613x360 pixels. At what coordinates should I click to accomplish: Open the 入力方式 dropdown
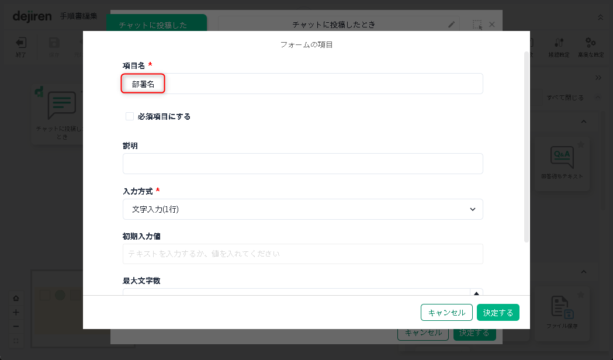tap(303, 209)
